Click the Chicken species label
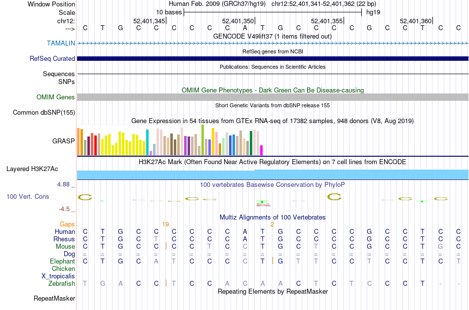Screen dimensions: 469x310 coord(63,268)
